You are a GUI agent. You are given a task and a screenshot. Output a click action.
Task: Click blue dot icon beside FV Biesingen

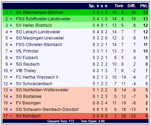click(x=11, y=103)
